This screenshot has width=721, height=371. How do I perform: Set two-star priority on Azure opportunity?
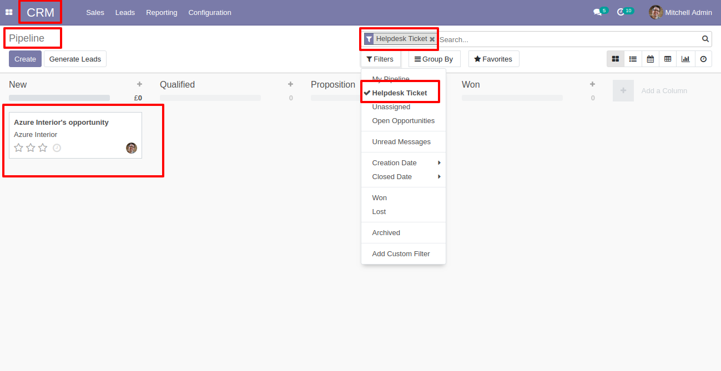[x=31, y=148]
